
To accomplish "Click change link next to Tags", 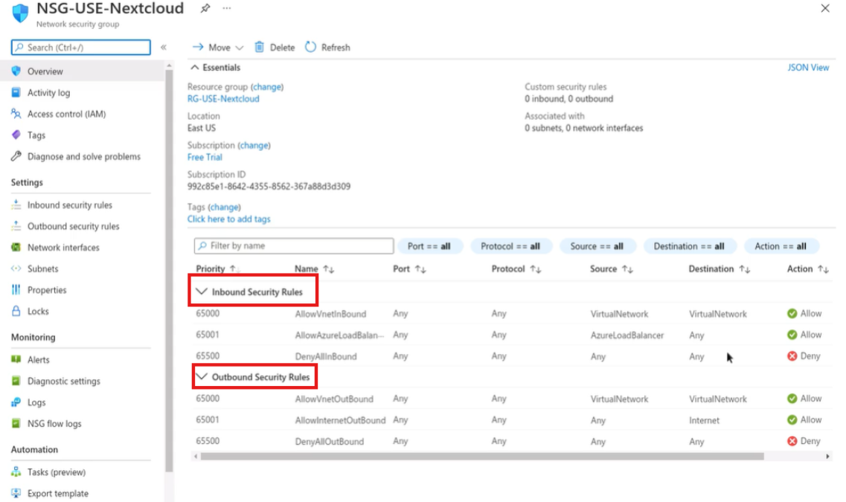I will [225, 207].
